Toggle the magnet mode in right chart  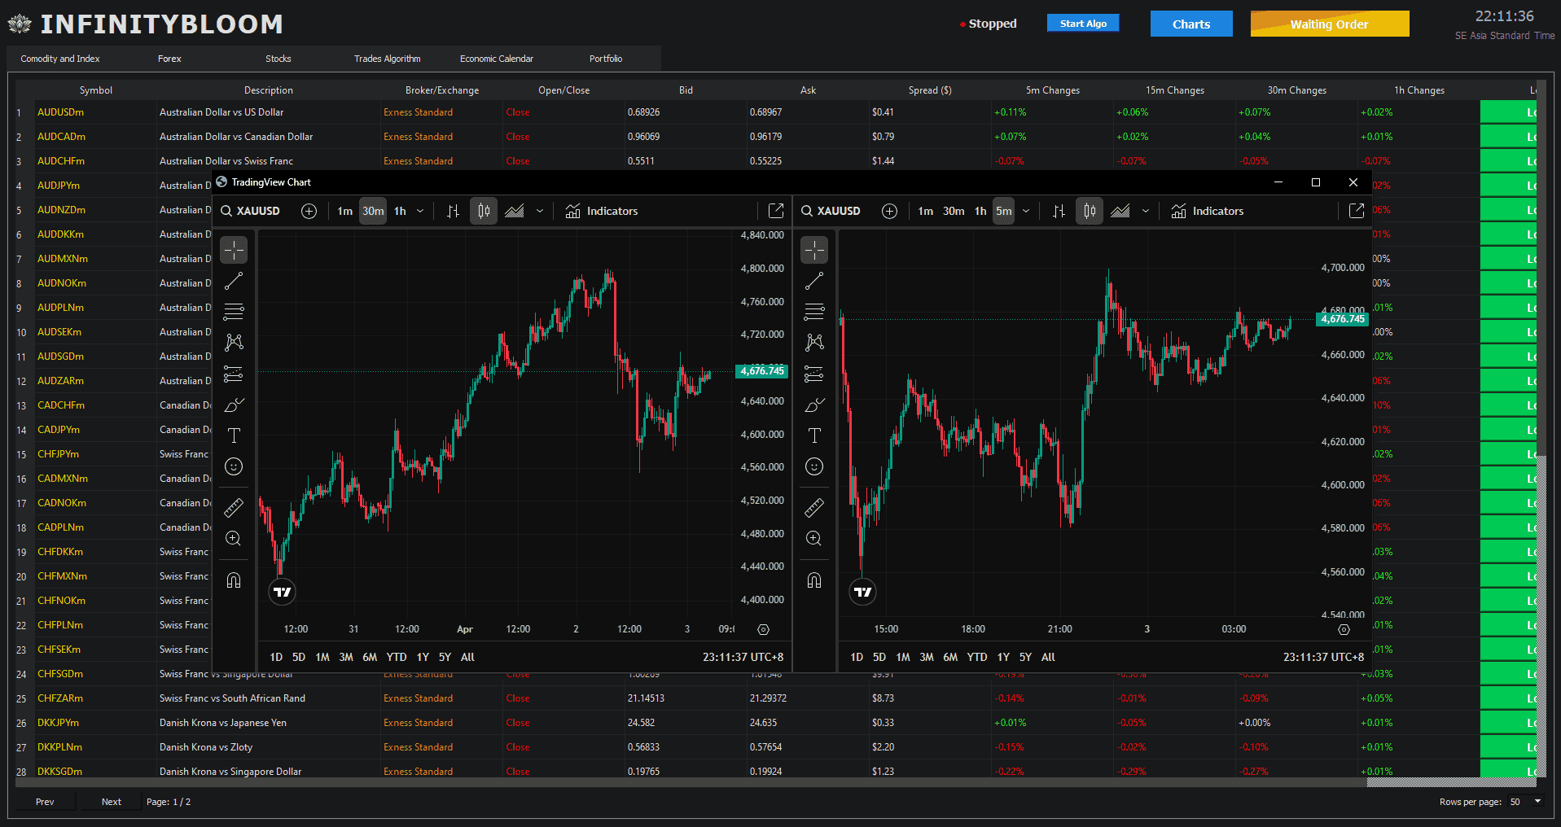814,580
